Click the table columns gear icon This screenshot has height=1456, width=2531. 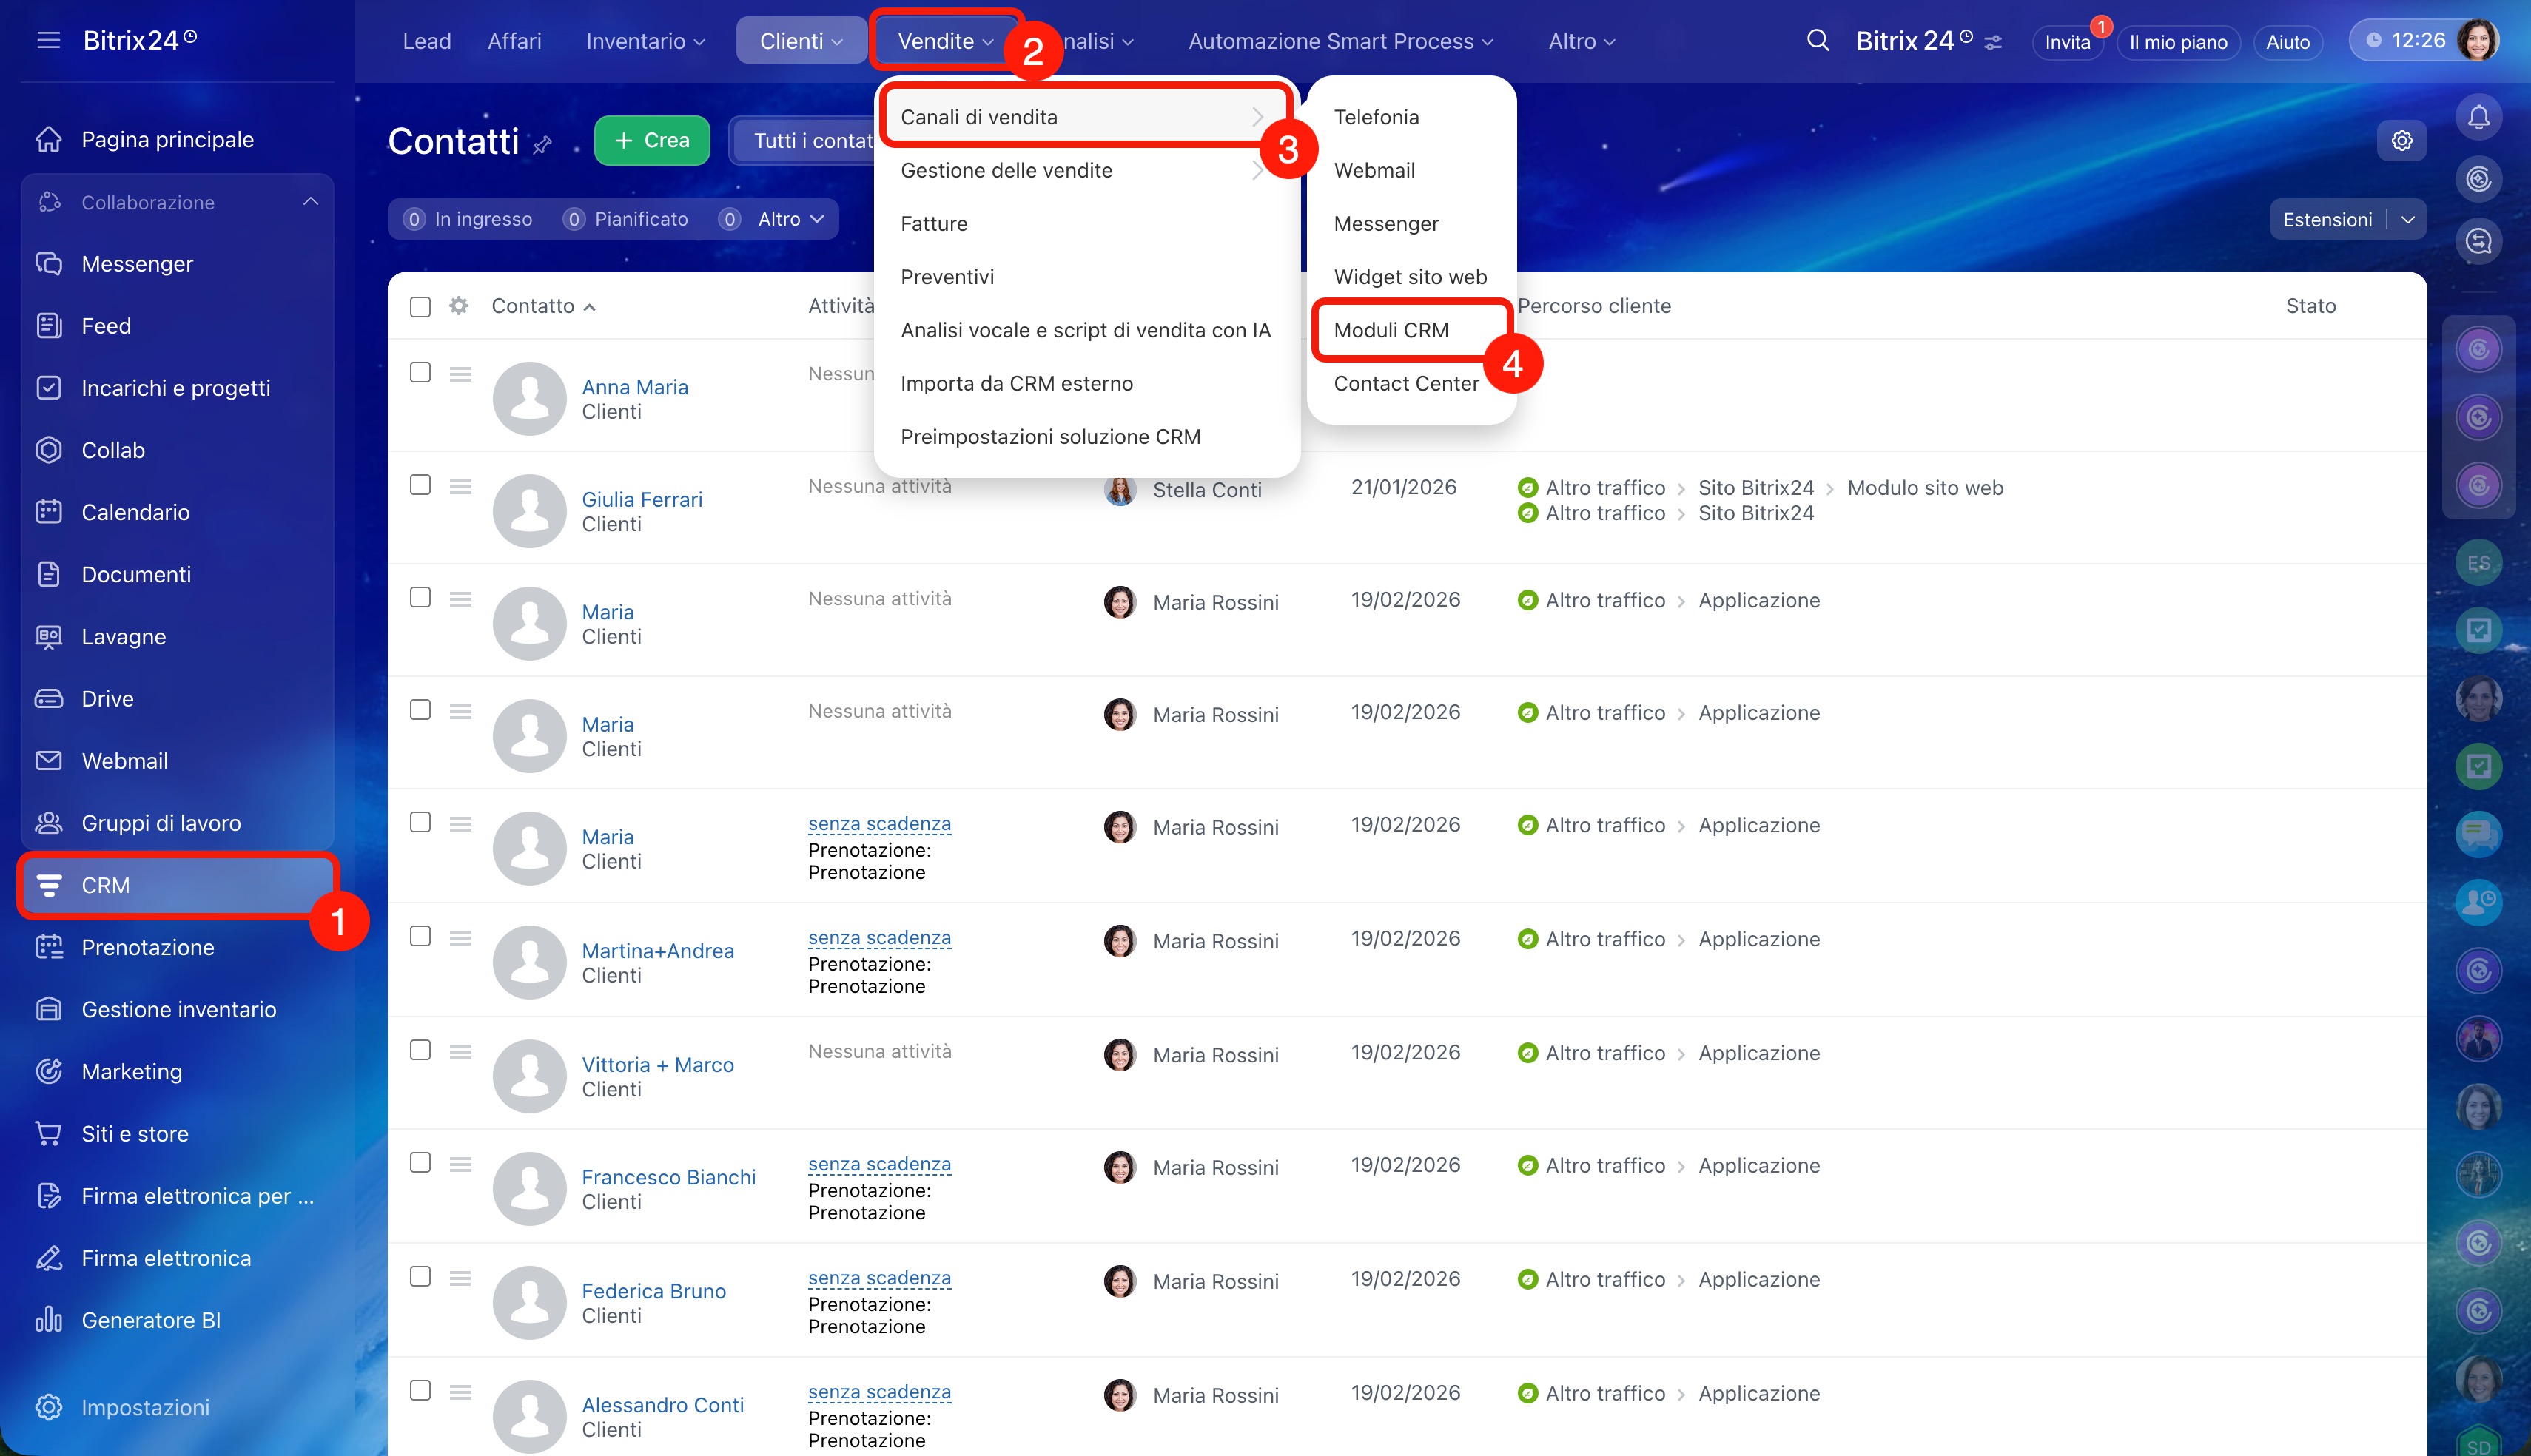[459, 306]
